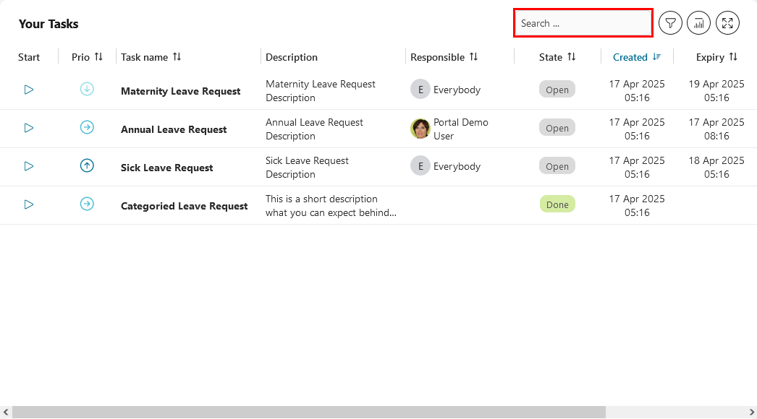Open the Sick Leave Request task name
This screenshot has height=419, width=757.
pyautogui.click(x=167, y=168)
